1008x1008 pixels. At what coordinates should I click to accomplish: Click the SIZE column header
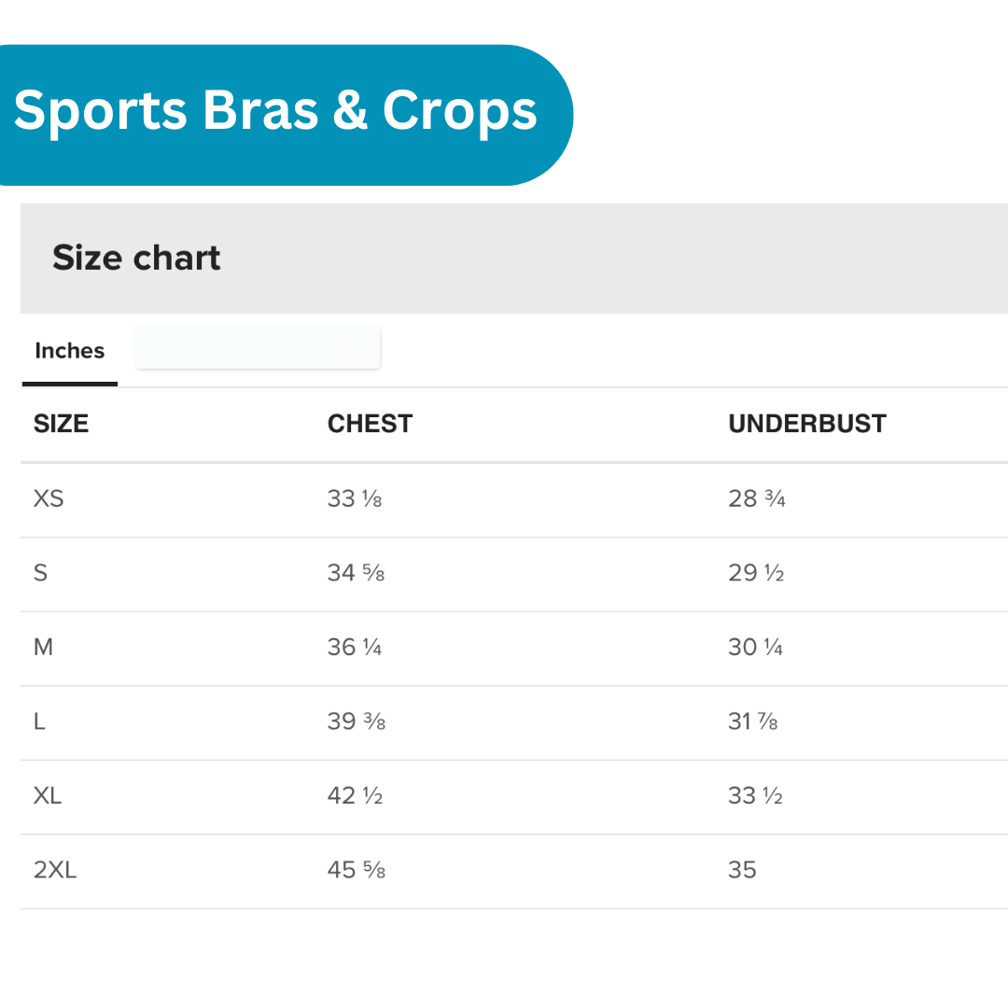coord(62,424)
